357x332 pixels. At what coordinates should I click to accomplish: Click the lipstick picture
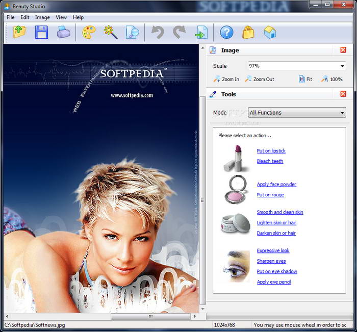pos(236,159)
